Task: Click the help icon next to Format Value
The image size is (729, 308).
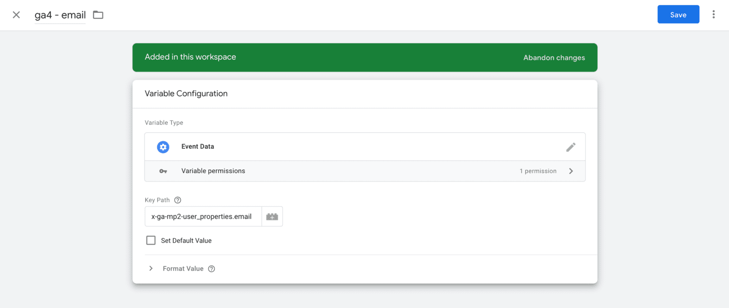Action: click(x=212, y=269)
